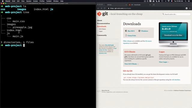Open the Amazon.com link
192x108 pixels.
tap(103, 53)
